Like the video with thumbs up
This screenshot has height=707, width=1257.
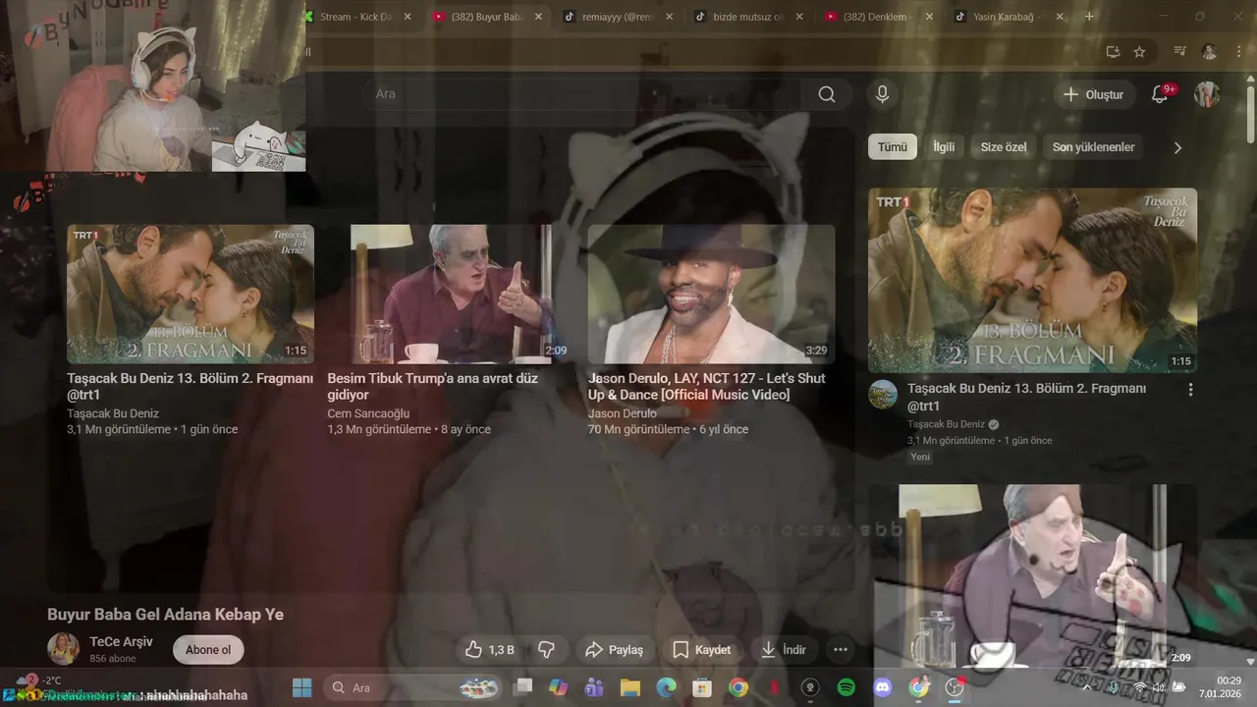tap(489, 650)
